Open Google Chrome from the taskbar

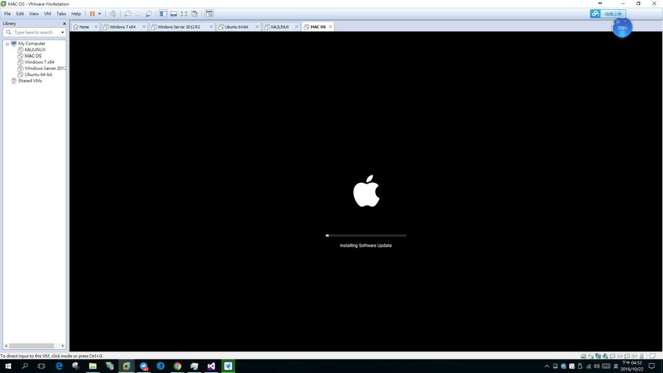[178, 366]
